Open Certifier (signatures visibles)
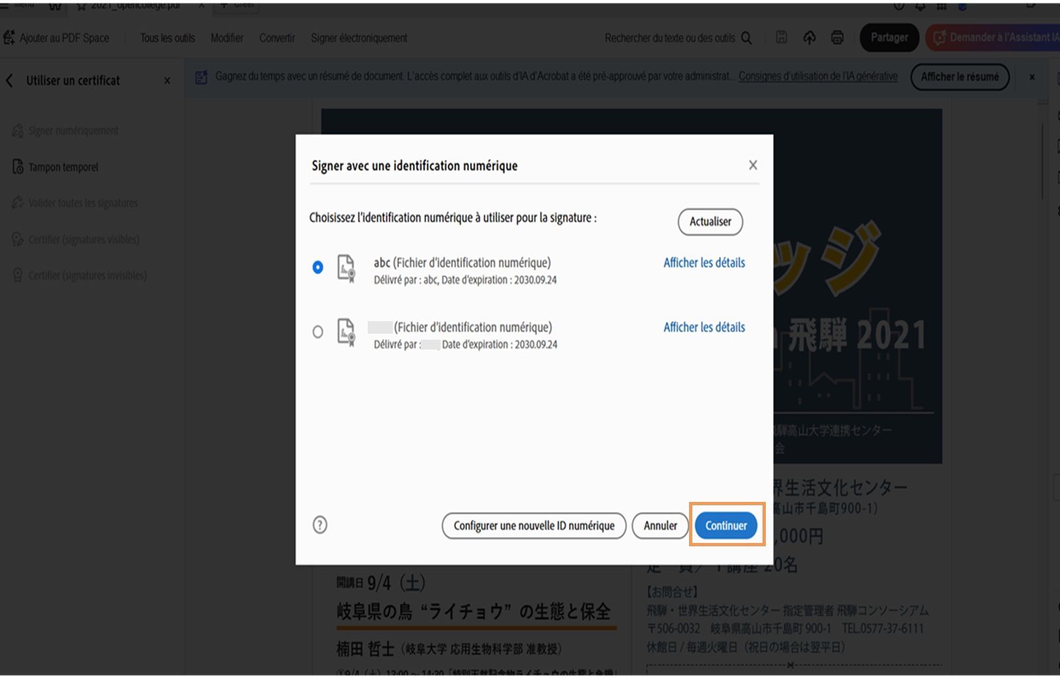The width and height of the screenshot is (1060, 684). (83, 239)
